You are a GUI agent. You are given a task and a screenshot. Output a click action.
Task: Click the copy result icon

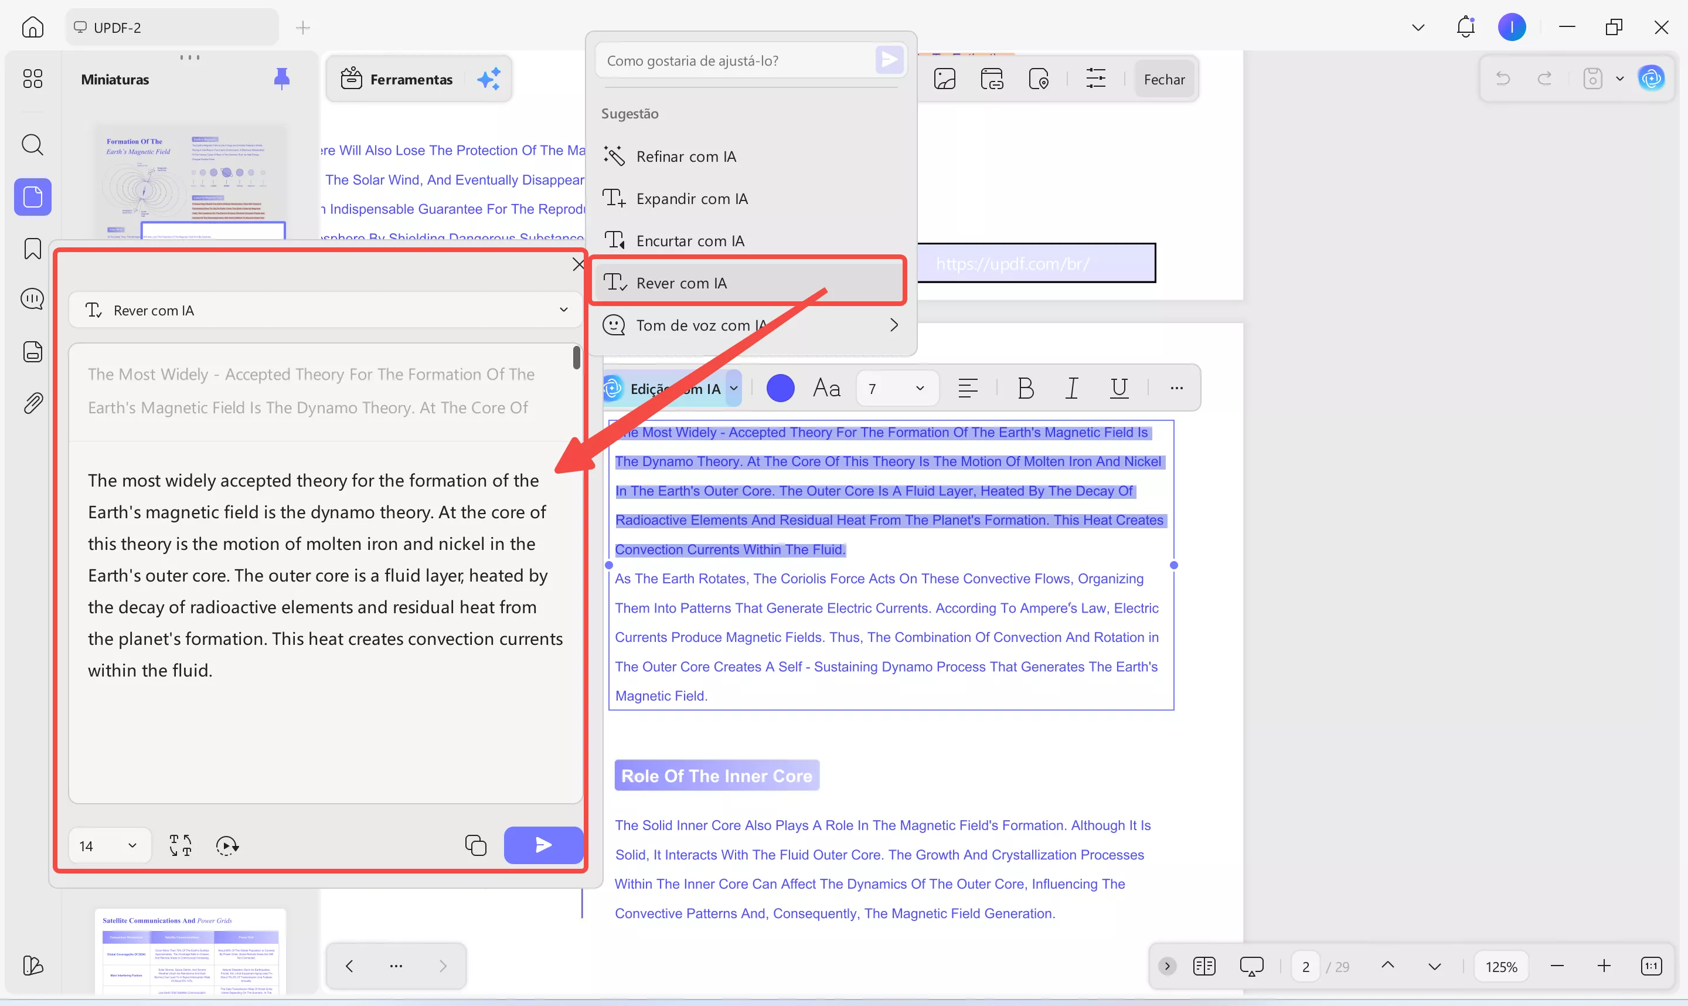(x=475, y=845)
